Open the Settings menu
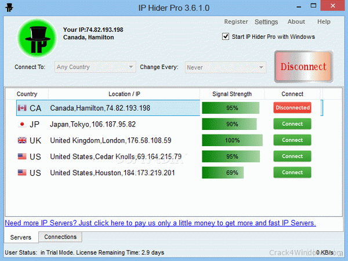 [266, 22]
